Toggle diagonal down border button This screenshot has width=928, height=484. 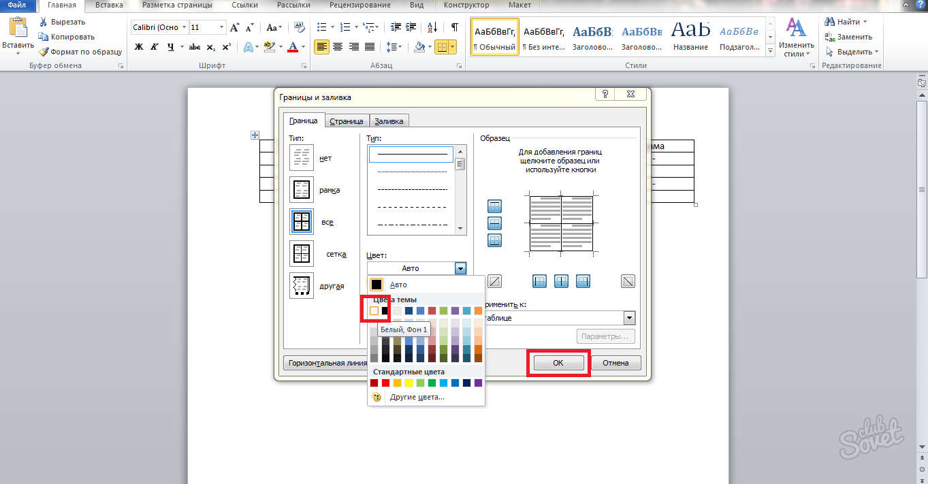tap(628, 281)
